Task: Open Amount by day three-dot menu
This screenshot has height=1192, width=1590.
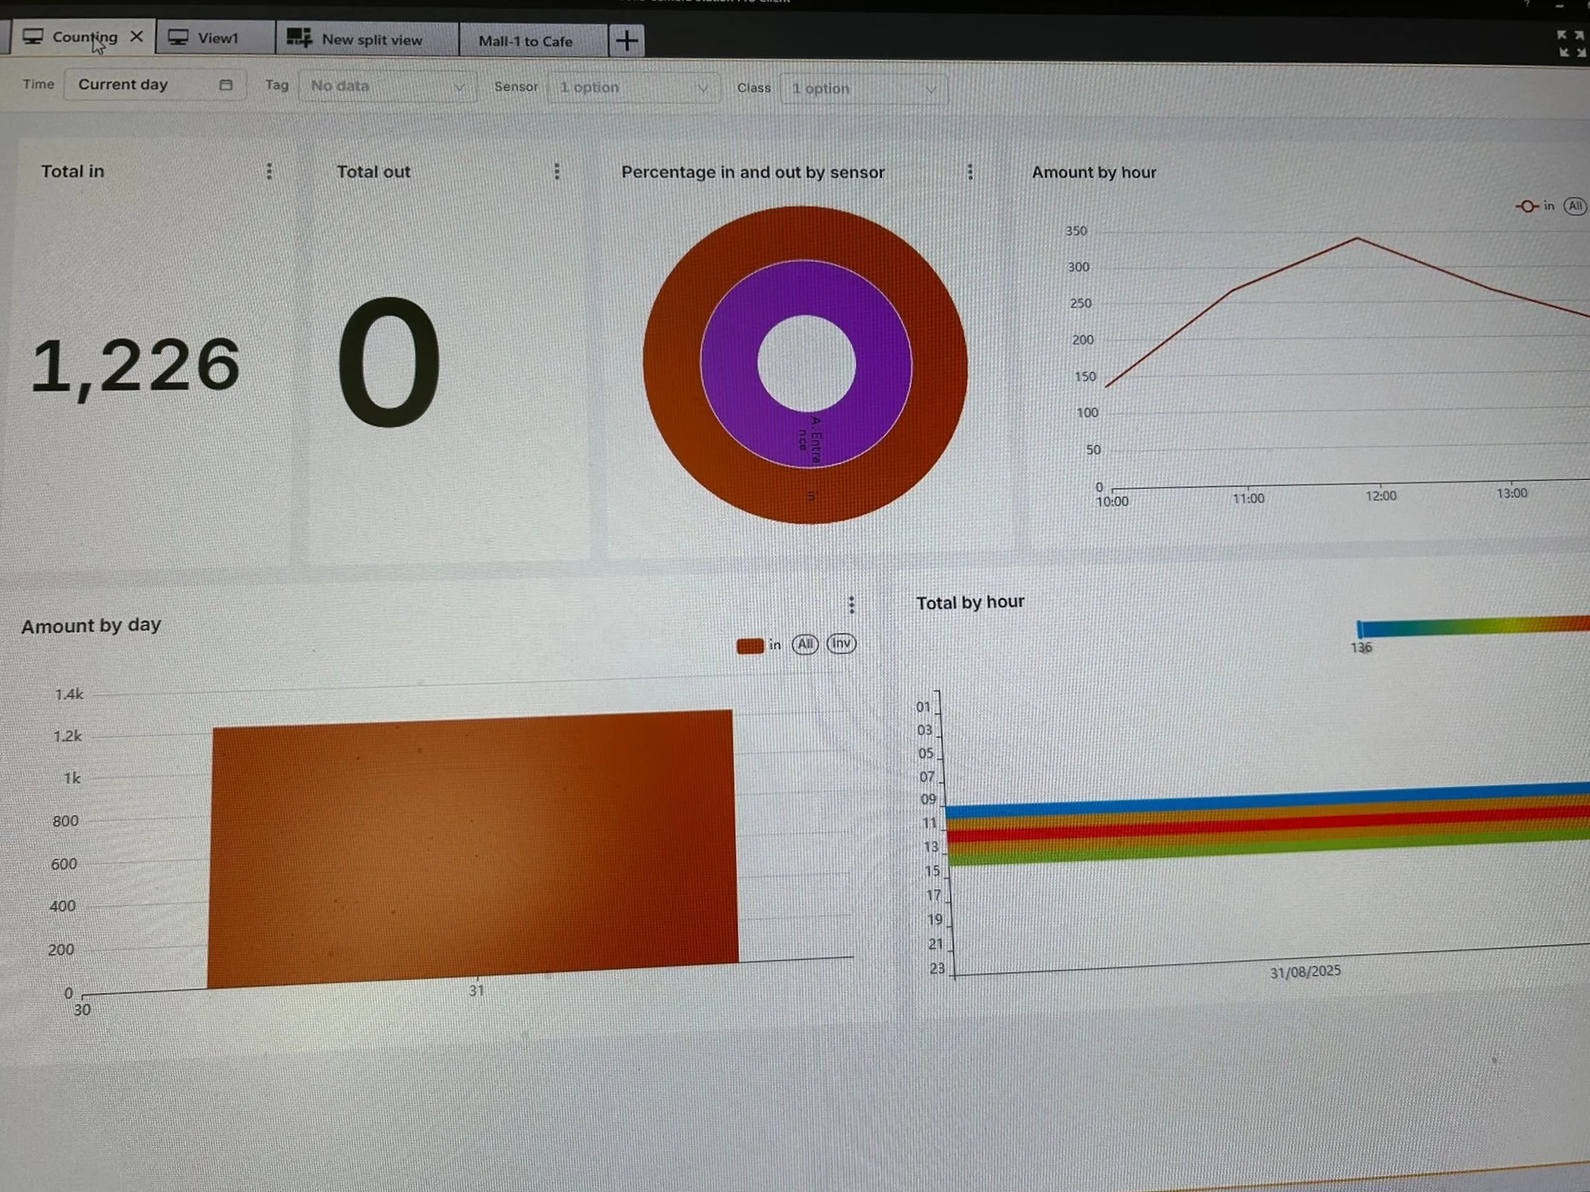Action: [851, 604]
